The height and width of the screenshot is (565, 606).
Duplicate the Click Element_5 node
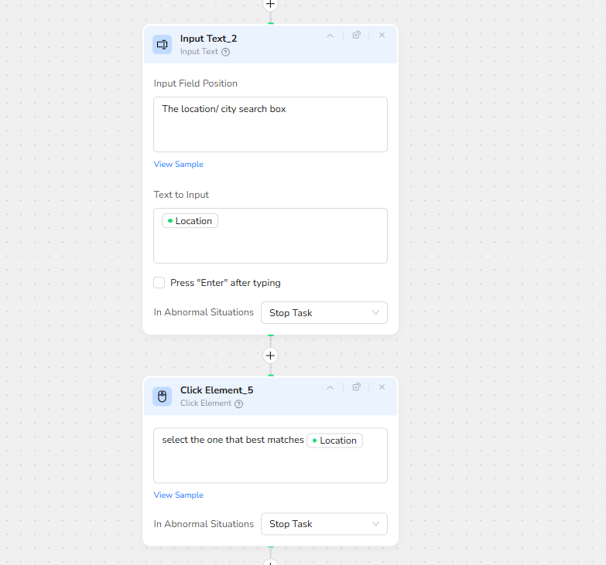[x=356, y=386]
